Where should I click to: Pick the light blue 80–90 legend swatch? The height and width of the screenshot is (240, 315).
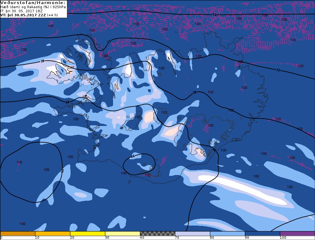pyautogui.click(x=227, y=234)
